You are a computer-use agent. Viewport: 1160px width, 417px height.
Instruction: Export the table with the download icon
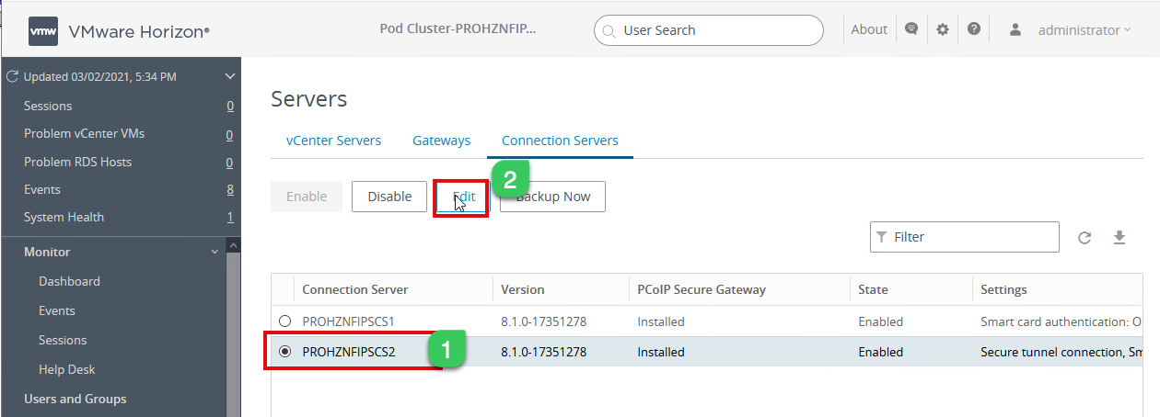(x=1119, y=238)
